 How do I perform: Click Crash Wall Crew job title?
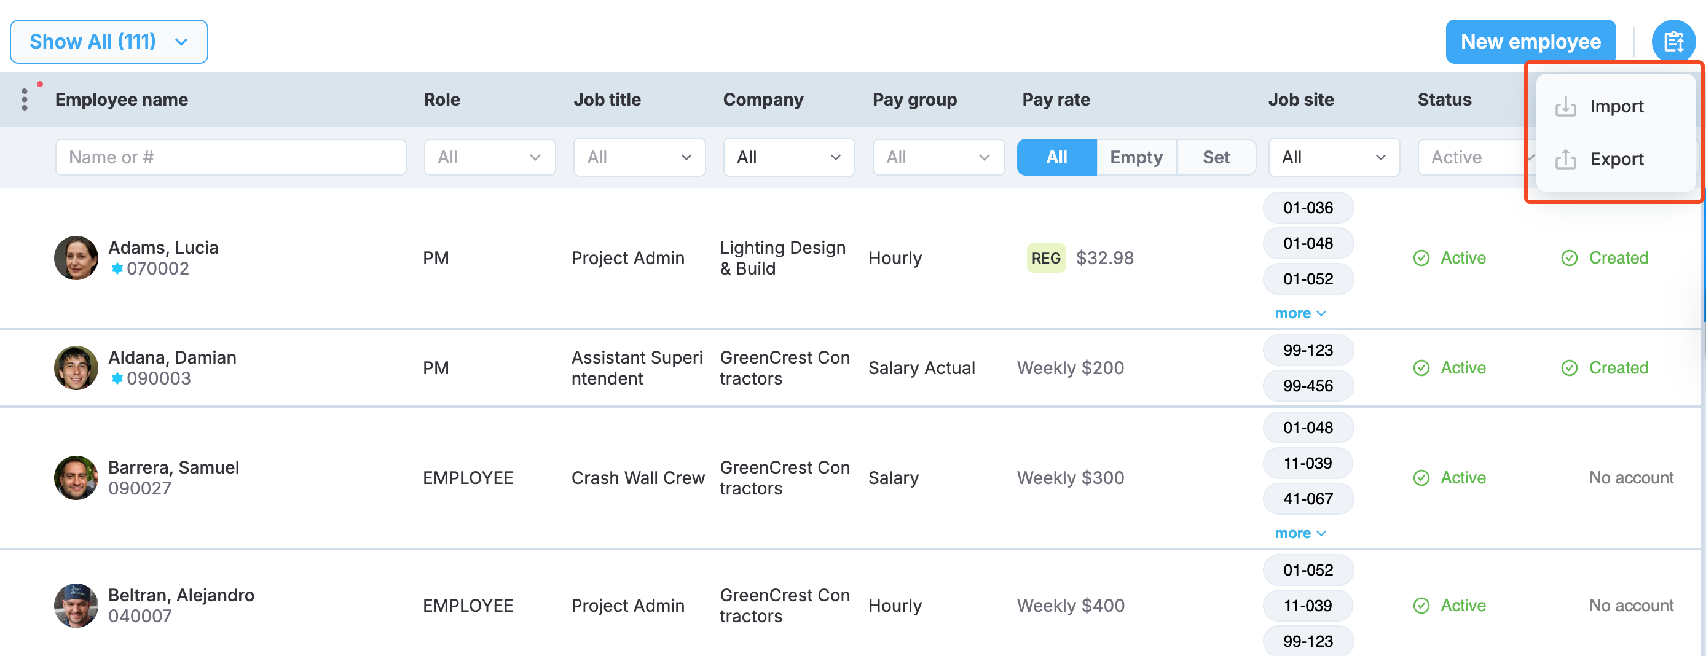click(x=638, y=477)
